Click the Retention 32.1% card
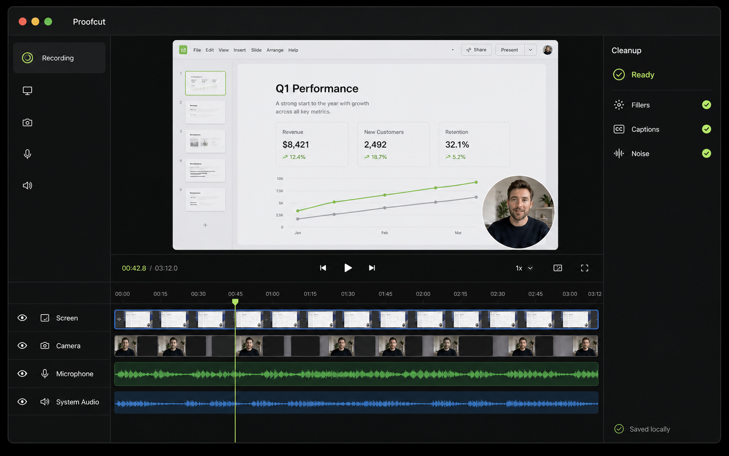729x456 pixels. tap(474, 144)
